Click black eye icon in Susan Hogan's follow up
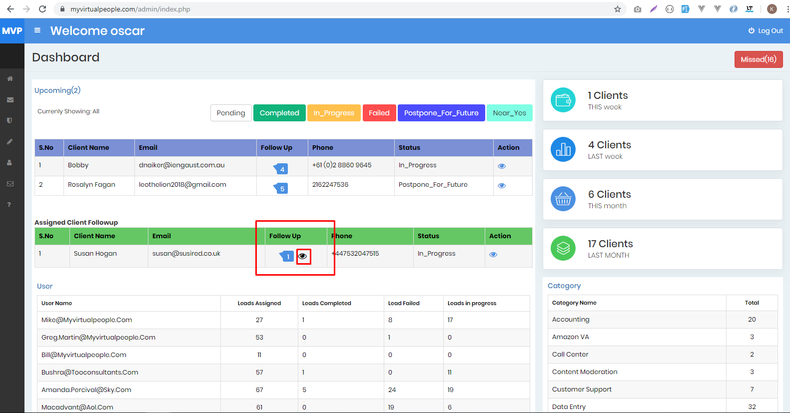The height and width of the screenshot is (413, 790). (x=303, y=256)
